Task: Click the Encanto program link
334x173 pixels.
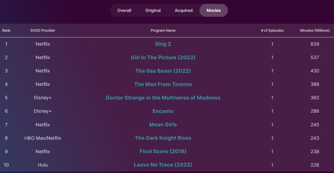Action: 163,111
